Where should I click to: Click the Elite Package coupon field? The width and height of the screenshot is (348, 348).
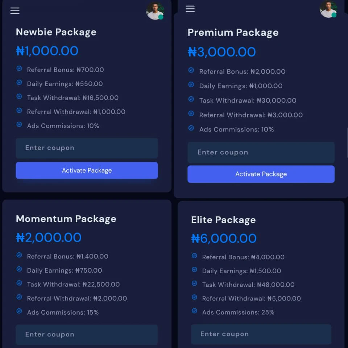pos(261,334)
